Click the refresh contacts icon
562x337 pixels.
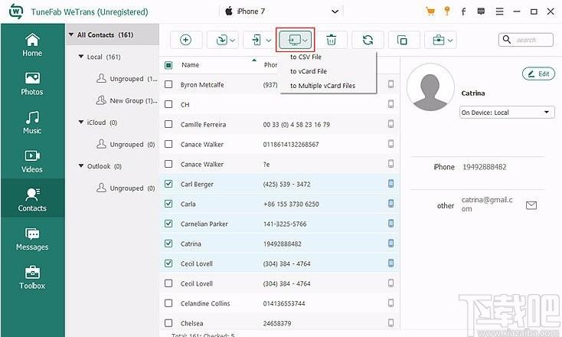[368, 40]
